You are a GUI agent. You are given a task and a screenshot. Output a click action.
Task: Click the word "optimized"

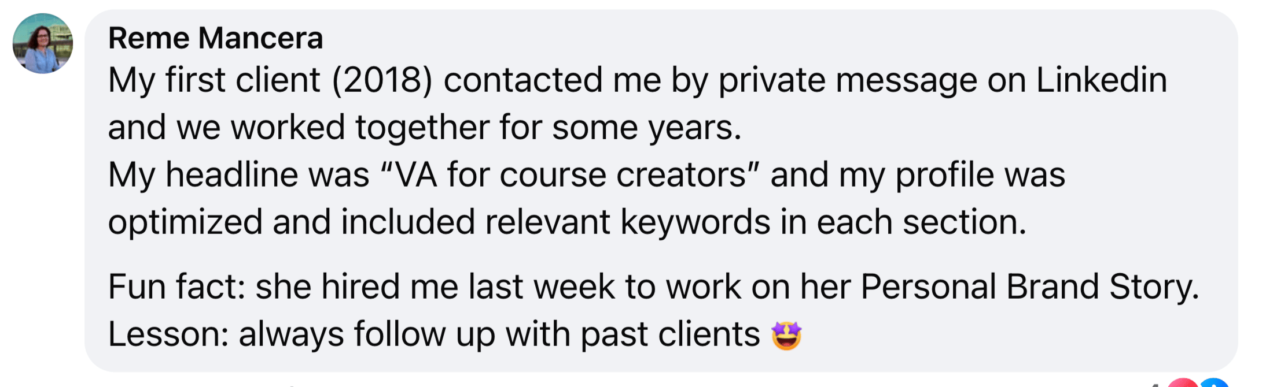[x=185, y=222]
